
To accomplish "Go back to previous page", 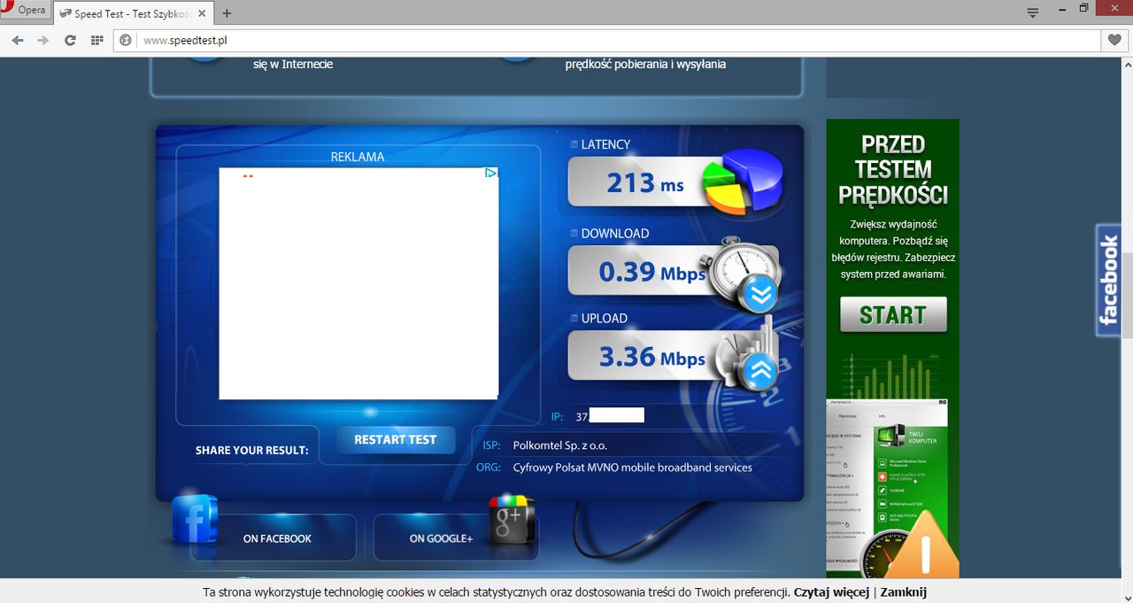I will [18, 40].
